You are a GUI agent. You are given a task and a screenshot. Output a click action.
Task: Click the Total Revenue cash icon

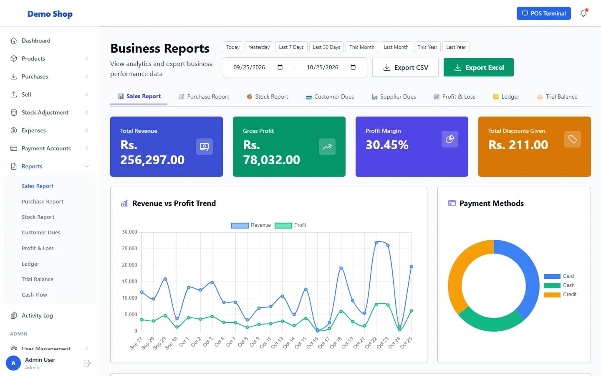click(x=205, y=147)
